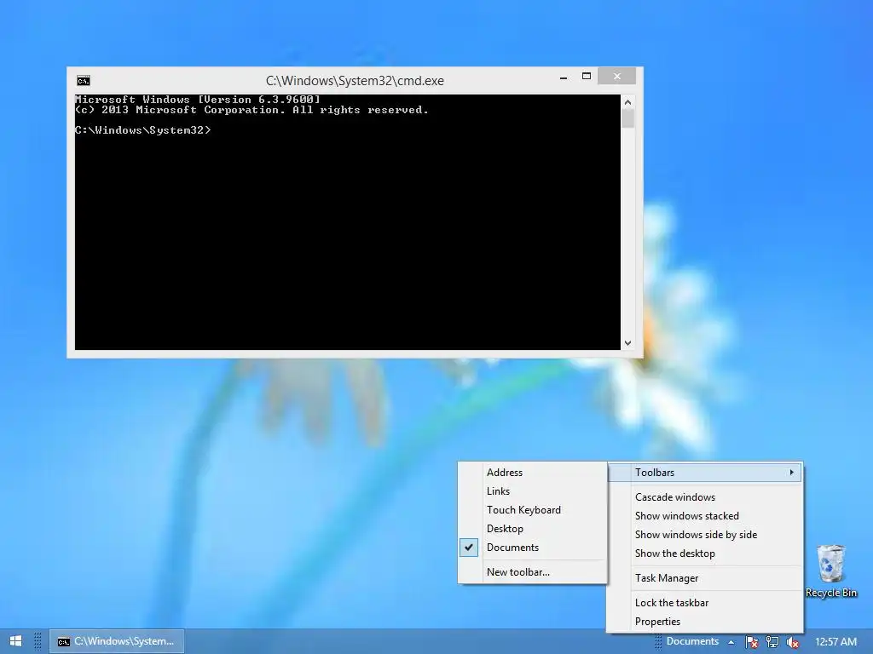The width and height of the screenshot is (873, 654).
Task: Minimize the cmd.exe window
Action: pyautogui.click(x=564, y=77)
